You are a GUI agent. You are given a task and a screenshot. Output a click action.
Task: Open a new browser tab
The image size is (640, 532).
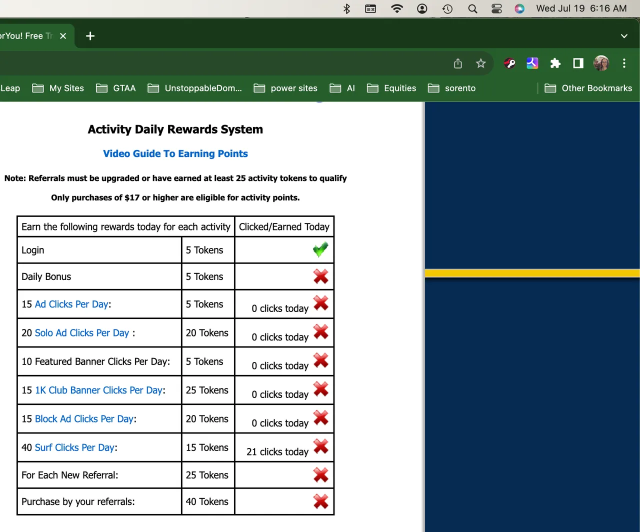coord(90,36)
